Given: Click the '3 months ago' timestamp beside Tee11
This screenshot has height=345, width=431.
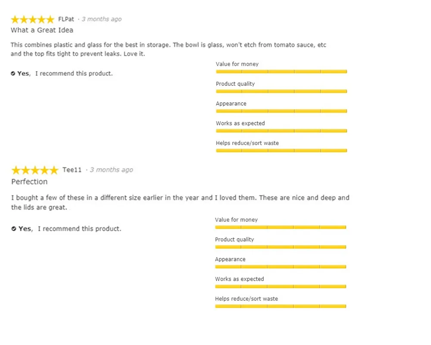Looking at the screenshot, I should pos(111,170).
